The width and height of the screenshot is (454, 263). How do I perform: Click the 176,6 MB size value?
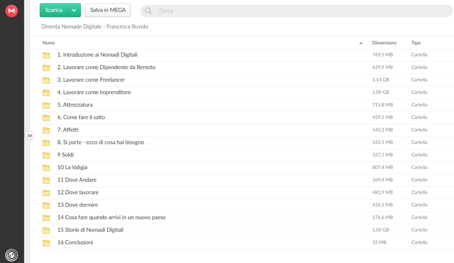(382, 217)
